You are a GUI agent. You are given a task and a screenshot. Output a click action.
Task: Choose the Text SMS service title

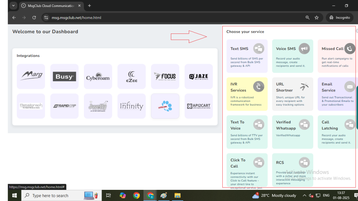coord(239,49)
